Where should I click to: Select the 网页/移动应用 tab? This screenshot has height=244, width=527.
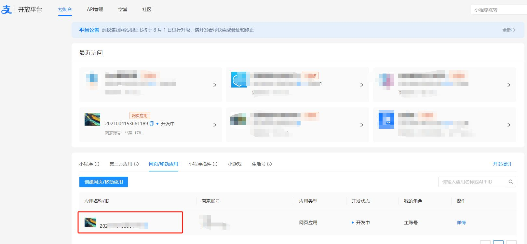point(163,164)
